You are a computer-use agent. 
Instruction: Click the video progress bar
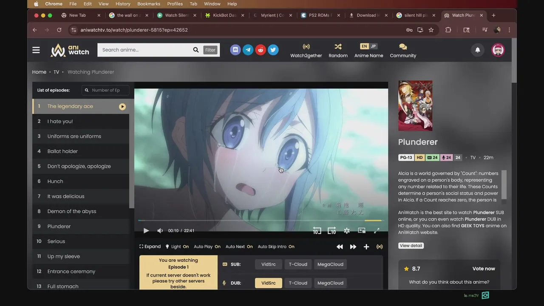261,221
